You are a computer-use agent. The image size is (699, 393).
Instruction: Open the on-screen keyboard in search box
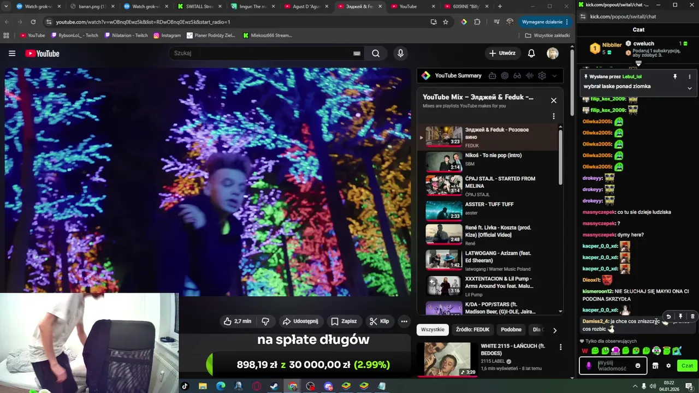coord(357,53)
